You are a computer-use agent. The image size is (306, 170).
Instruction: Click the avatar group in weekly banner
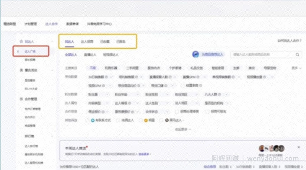(272, 149)
